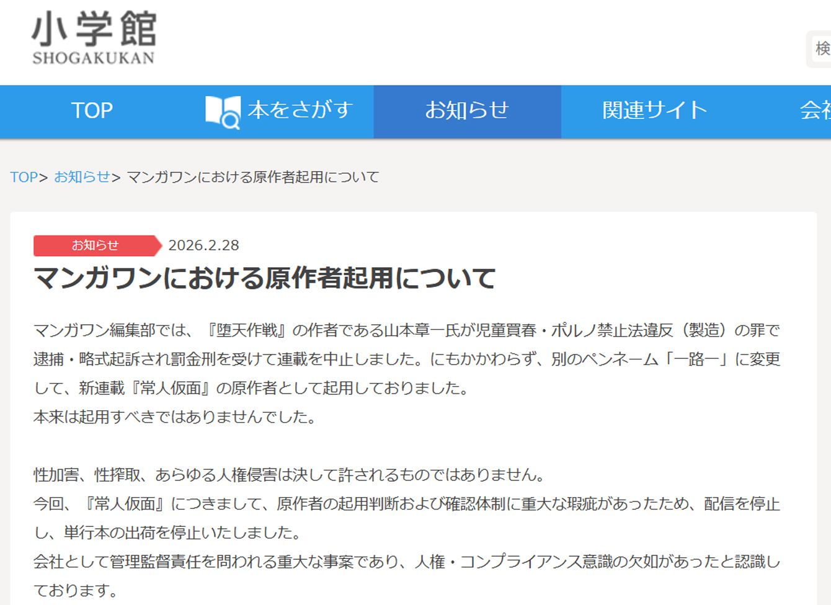Open the TOP navigation tab

pyautogui.click(x=92, y=110)
